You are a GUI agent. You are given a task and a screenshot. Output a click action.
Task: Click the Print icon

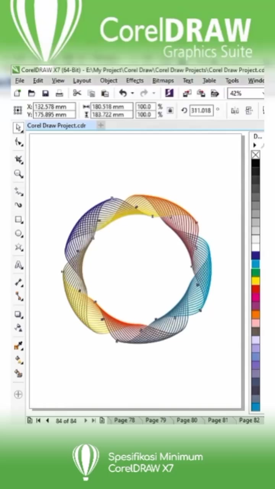coord(59,93)
